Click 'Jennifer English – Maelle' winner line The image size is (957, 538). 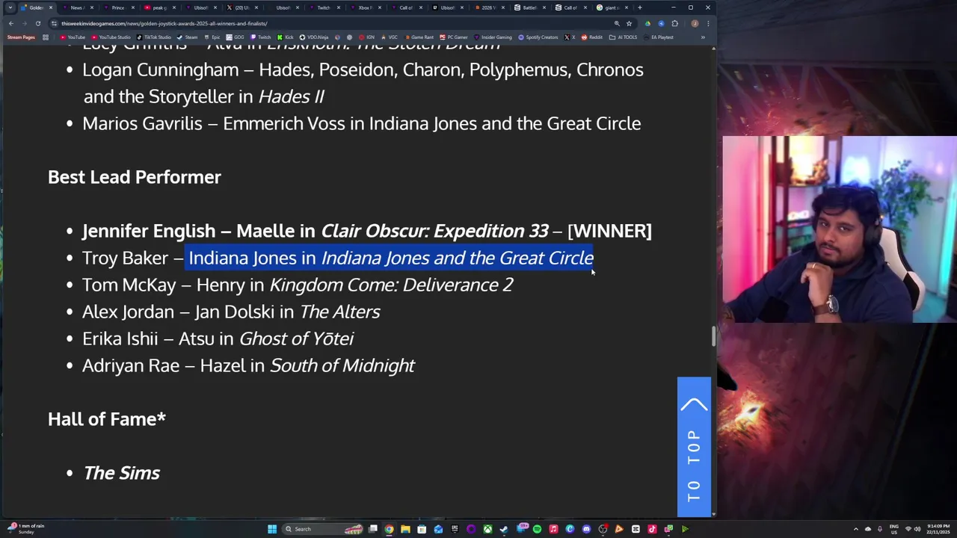coord(366,231)
